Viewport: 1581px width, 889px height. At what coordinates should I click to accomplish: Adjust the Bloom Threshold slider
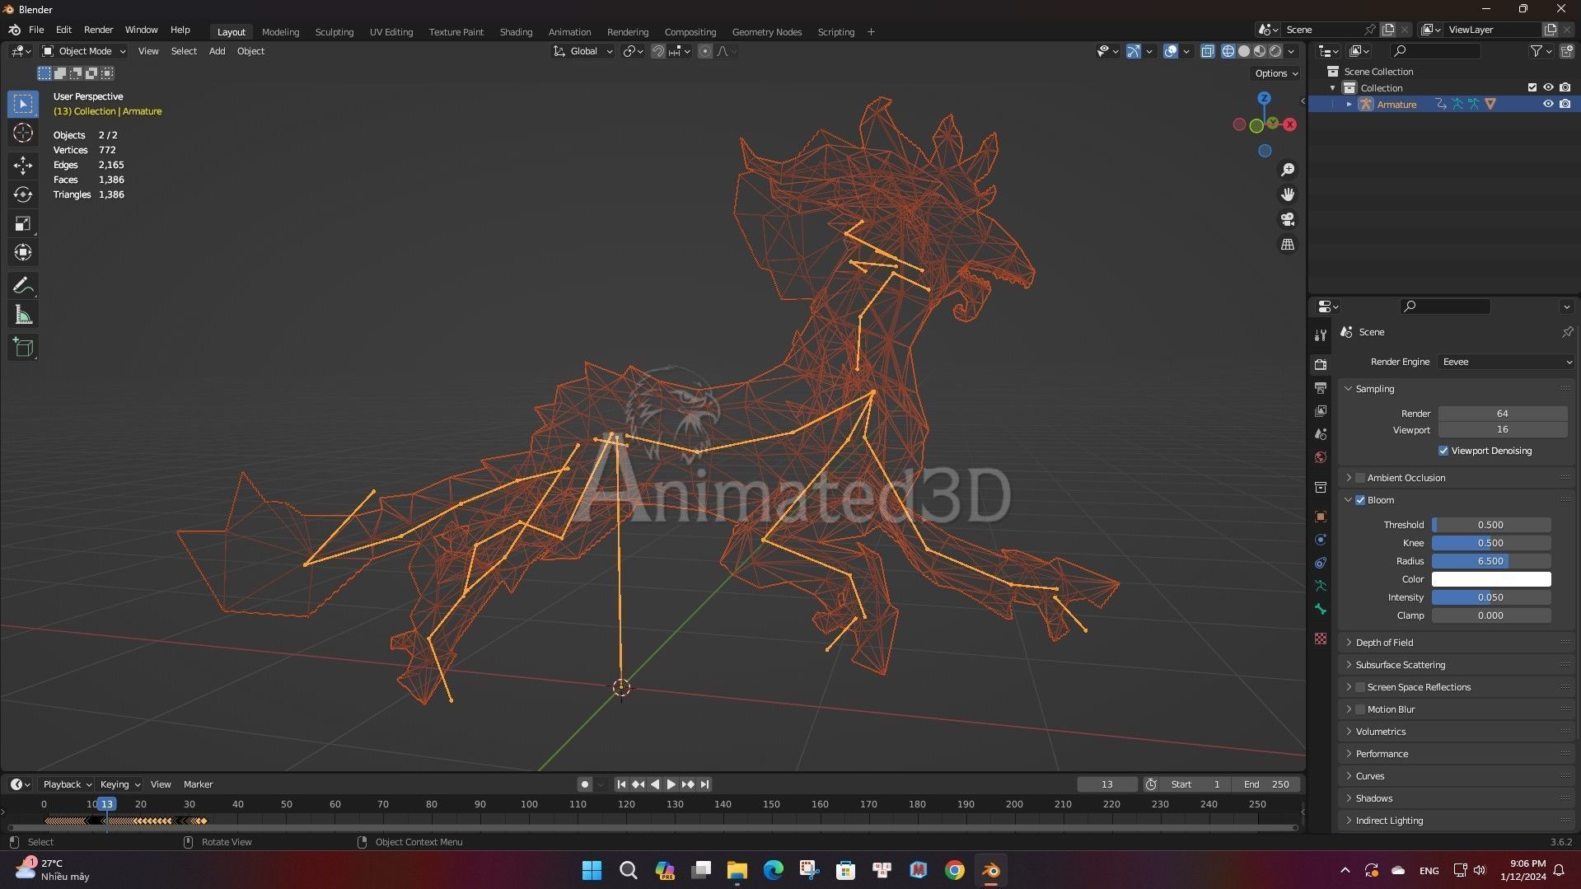1491,525
